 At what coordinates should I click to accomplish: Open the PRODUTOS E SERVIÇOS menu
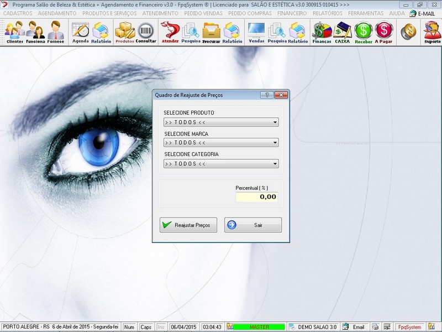(109, 13)
